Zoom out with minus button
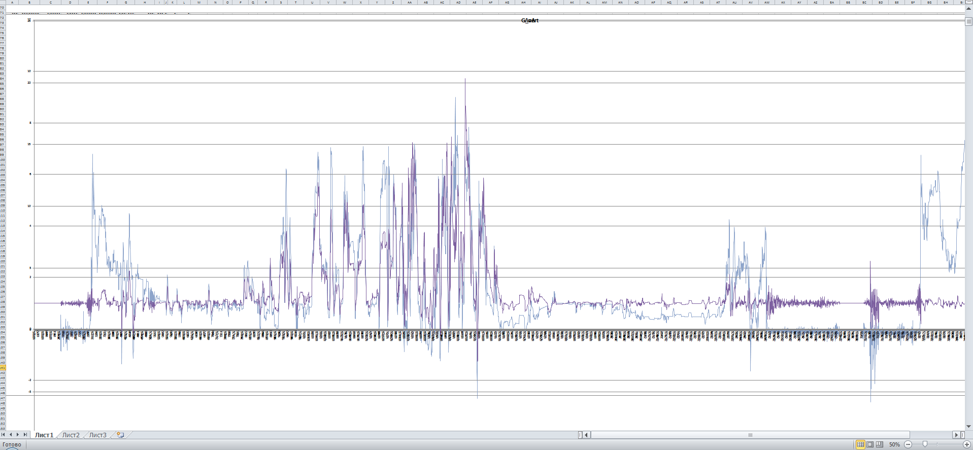 pos(908,444)
